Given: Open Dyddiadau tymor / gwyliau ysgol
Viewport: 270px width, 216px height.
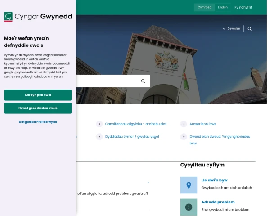Looking at the screenshot, I should tap(132, 137).
